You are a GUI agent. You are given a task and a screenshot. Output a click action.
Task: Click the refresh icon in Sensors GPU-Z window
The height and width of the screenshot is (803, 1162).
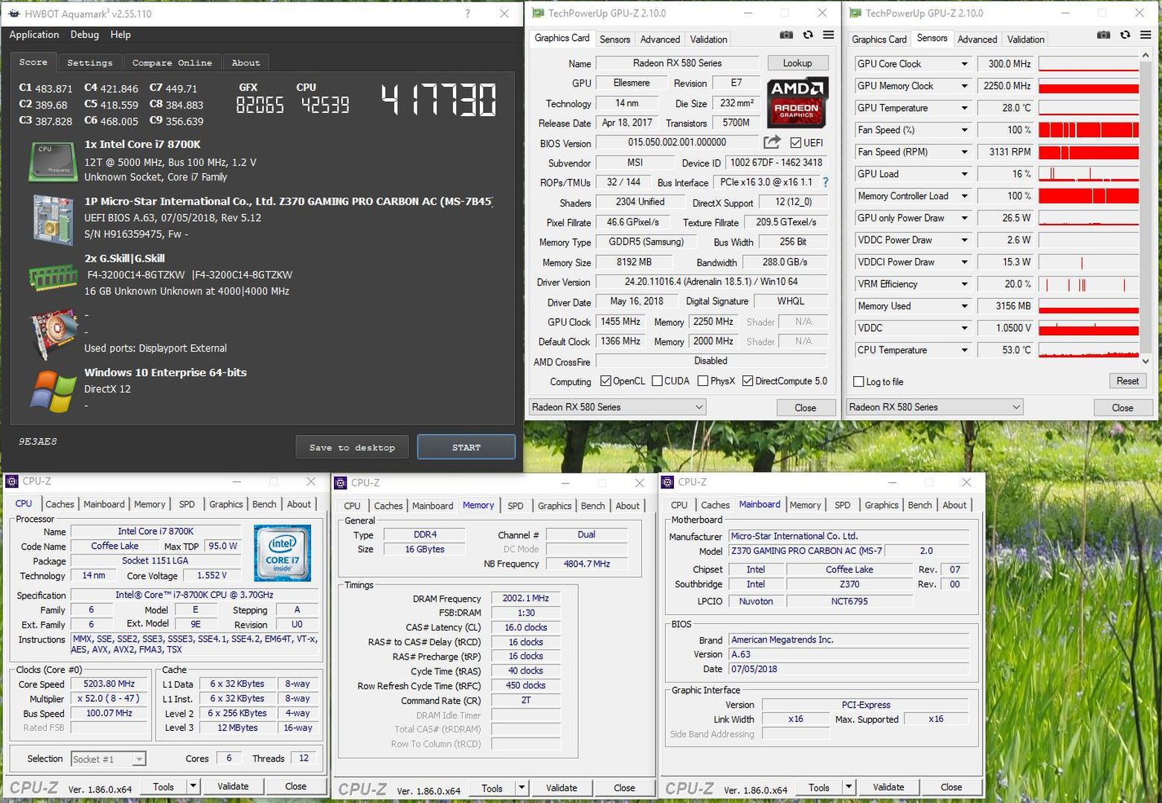pos(1125,35)
